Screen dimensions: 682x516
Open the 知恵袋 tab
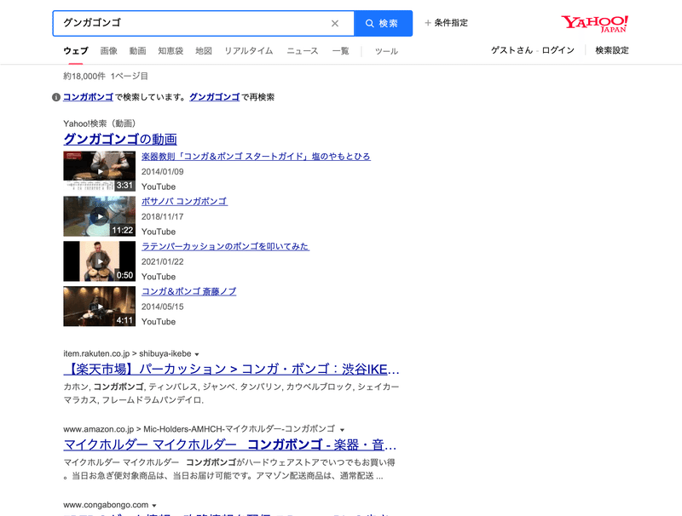coord(170,51)
